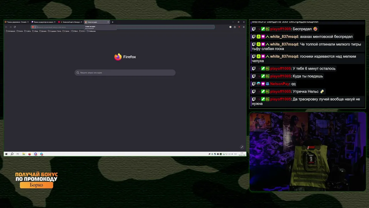Open File Explorer from the taskbar
The height and width of the screenshot is (208, 369).
(x=24, y=154)
